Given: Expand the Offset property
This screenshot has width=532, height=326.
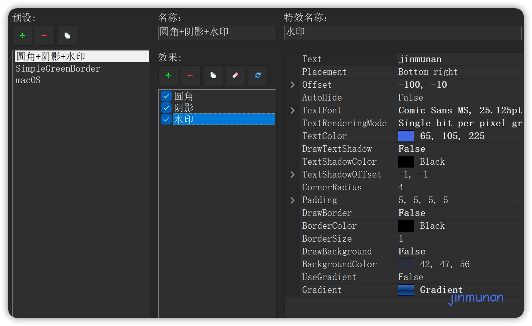Looking at the screenshot, I should click(x=293, y=85).
